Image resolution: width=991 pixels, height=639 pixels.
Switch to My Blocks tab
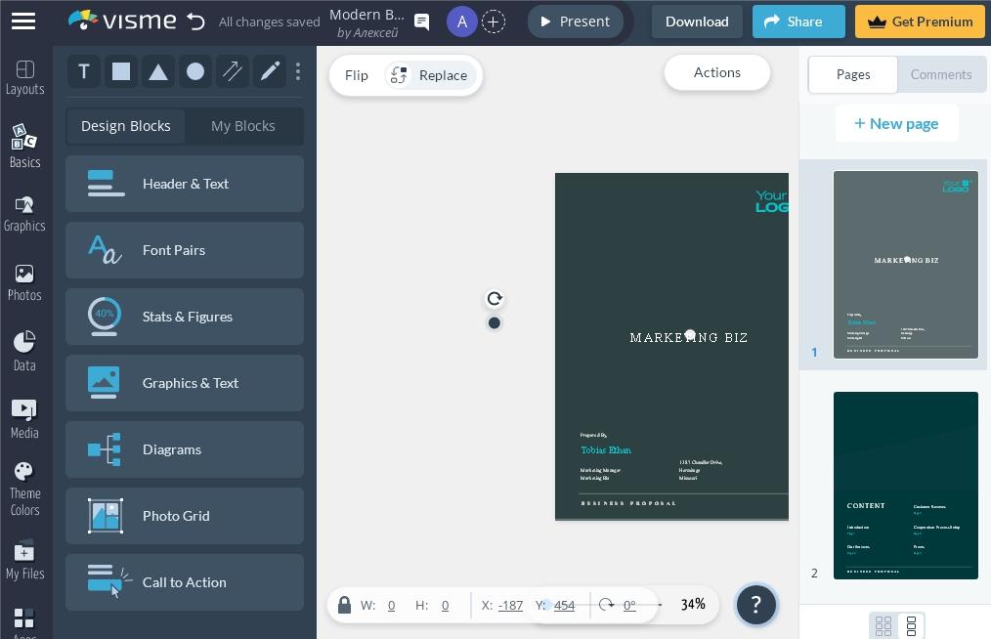tap(243, 126)
